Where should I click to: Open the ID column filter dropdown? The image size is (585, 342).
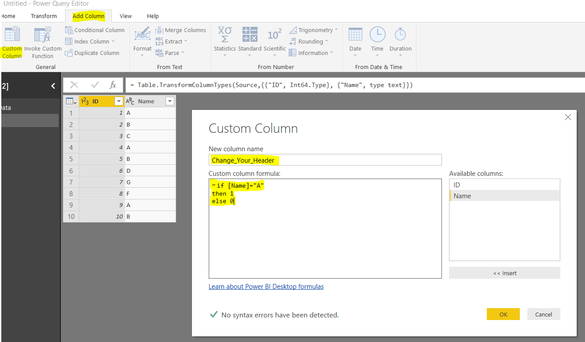(118, 101)
